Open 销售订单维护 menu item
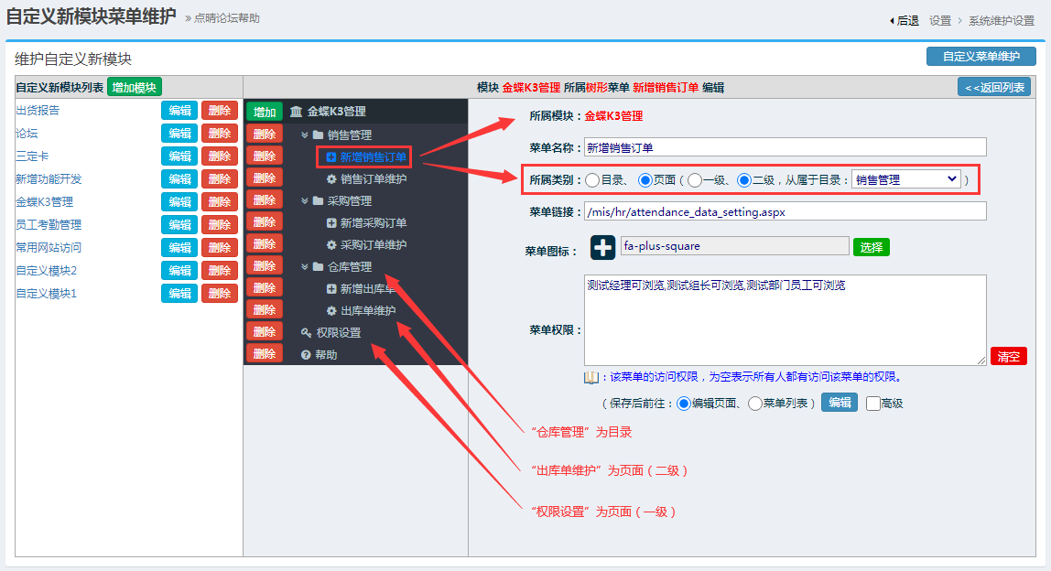Image resolution: width=1051 pixels, height=571 pixels. pos(374,179)
